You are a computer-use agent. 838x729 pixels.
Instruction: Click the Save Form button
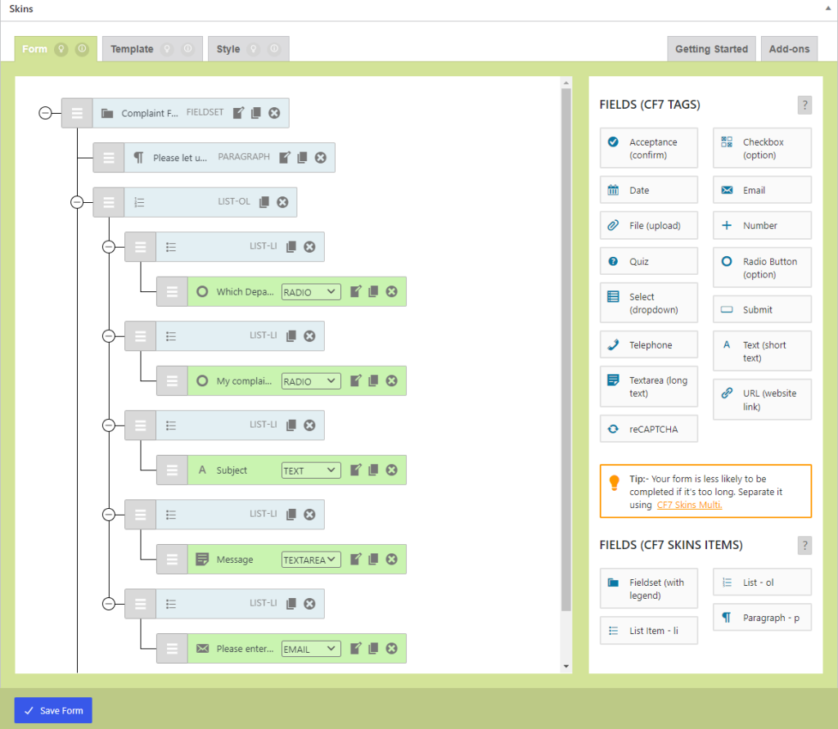(53, 710)
